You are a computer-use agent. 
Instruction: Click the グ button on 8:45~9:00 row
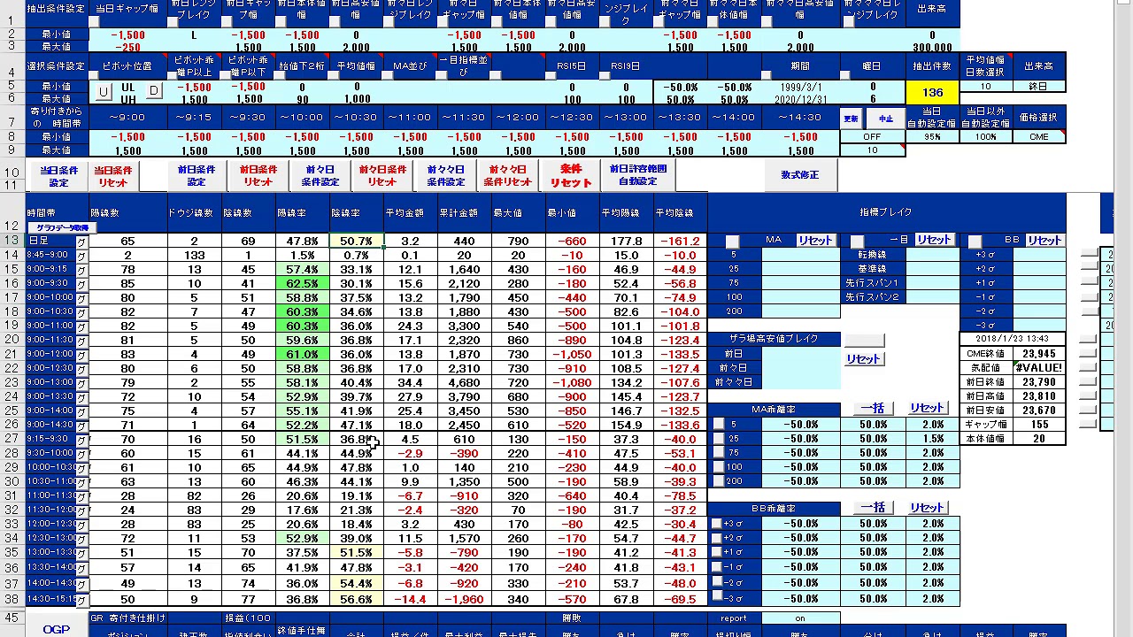coord(81,256)
